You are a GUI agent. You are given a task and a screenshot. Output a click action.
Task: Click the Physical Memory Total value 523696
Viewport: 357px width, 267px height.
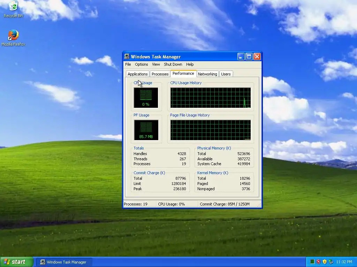tap(244, 154)
